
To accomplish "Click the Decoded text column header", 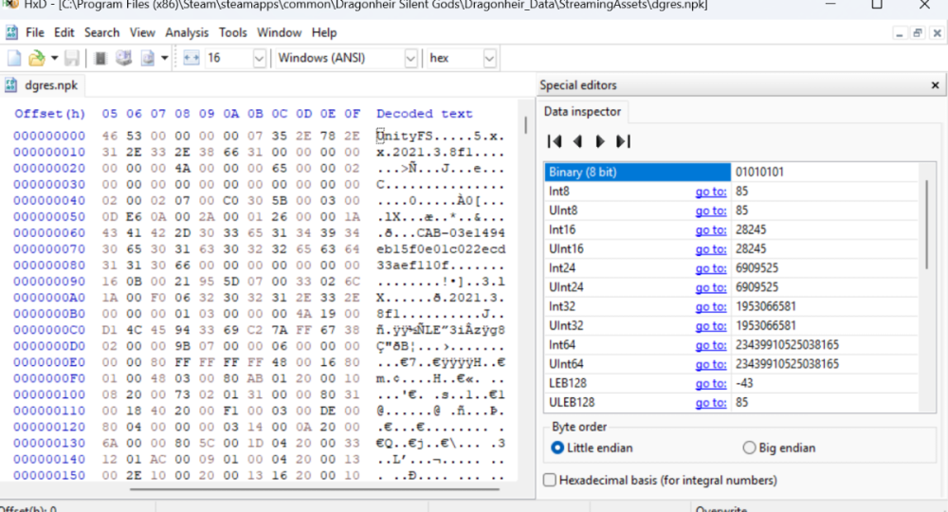I will click(424, 114).
